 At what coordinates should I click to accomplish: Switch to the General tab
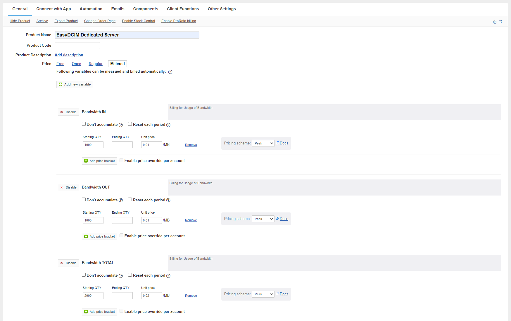click(20, 9)
